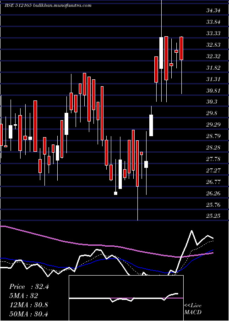Click the 30.3 price axis label
This screenshot has width=229, height=321.
(x=212, y=102)
